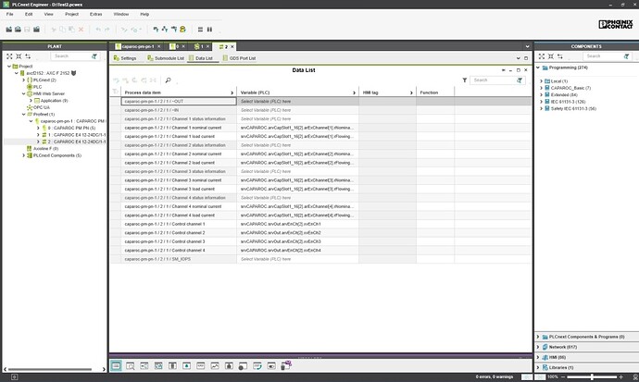Click '0 errors, 0 warnings' in the status bar
This screenshot has width=639, height=382.
(494, 377)
